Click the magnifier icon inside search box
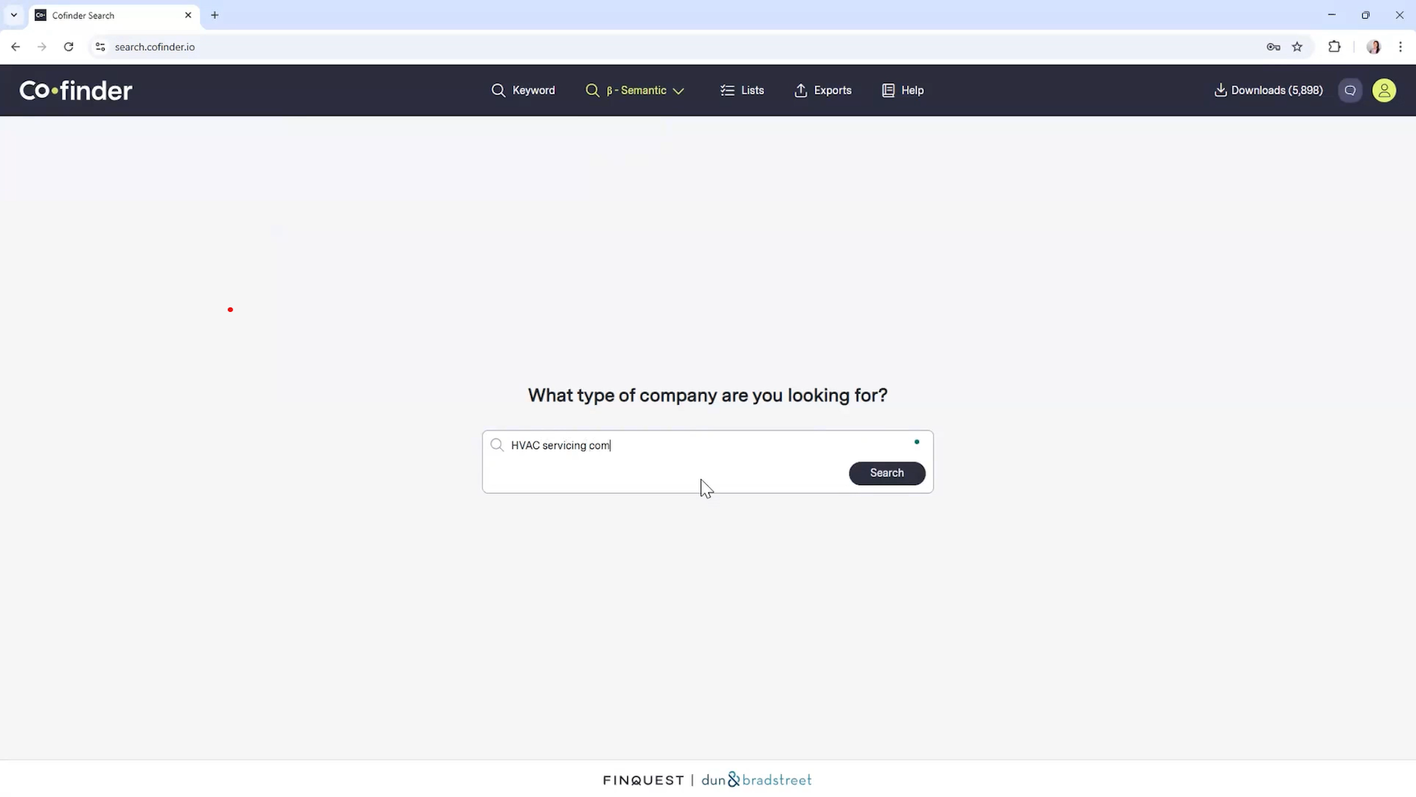 coord(497,445)
